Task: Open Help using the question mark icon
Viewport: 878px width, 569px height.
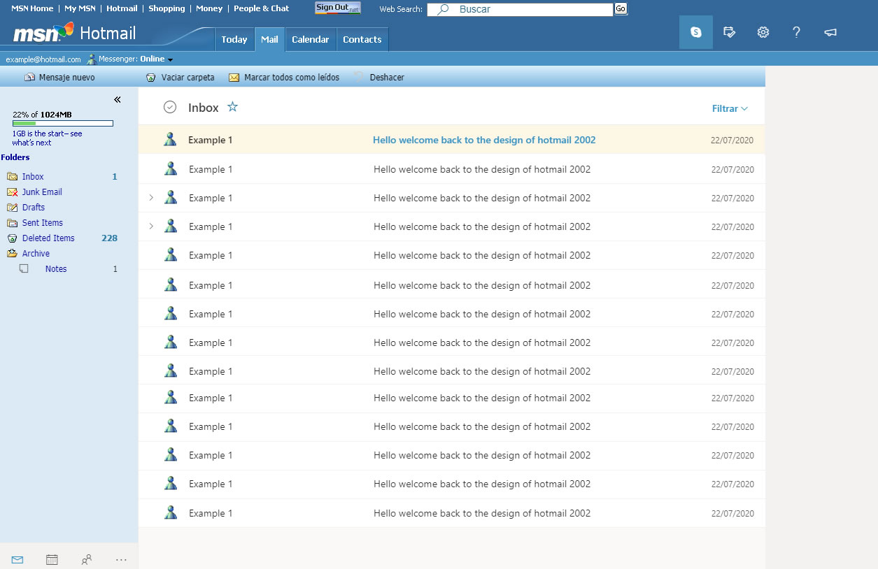Action: pos(797,32)
